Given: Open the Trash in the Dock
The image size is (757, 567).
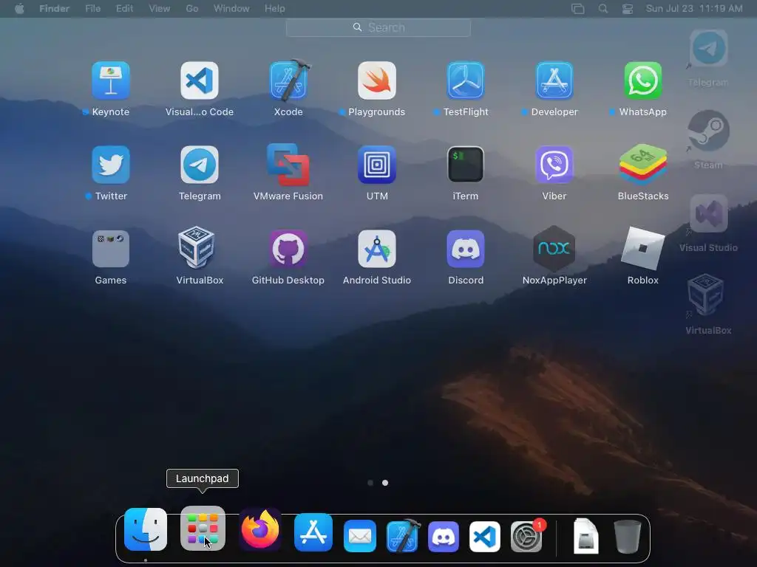Looking at the screenshot, I should click(x=627, y=537).
